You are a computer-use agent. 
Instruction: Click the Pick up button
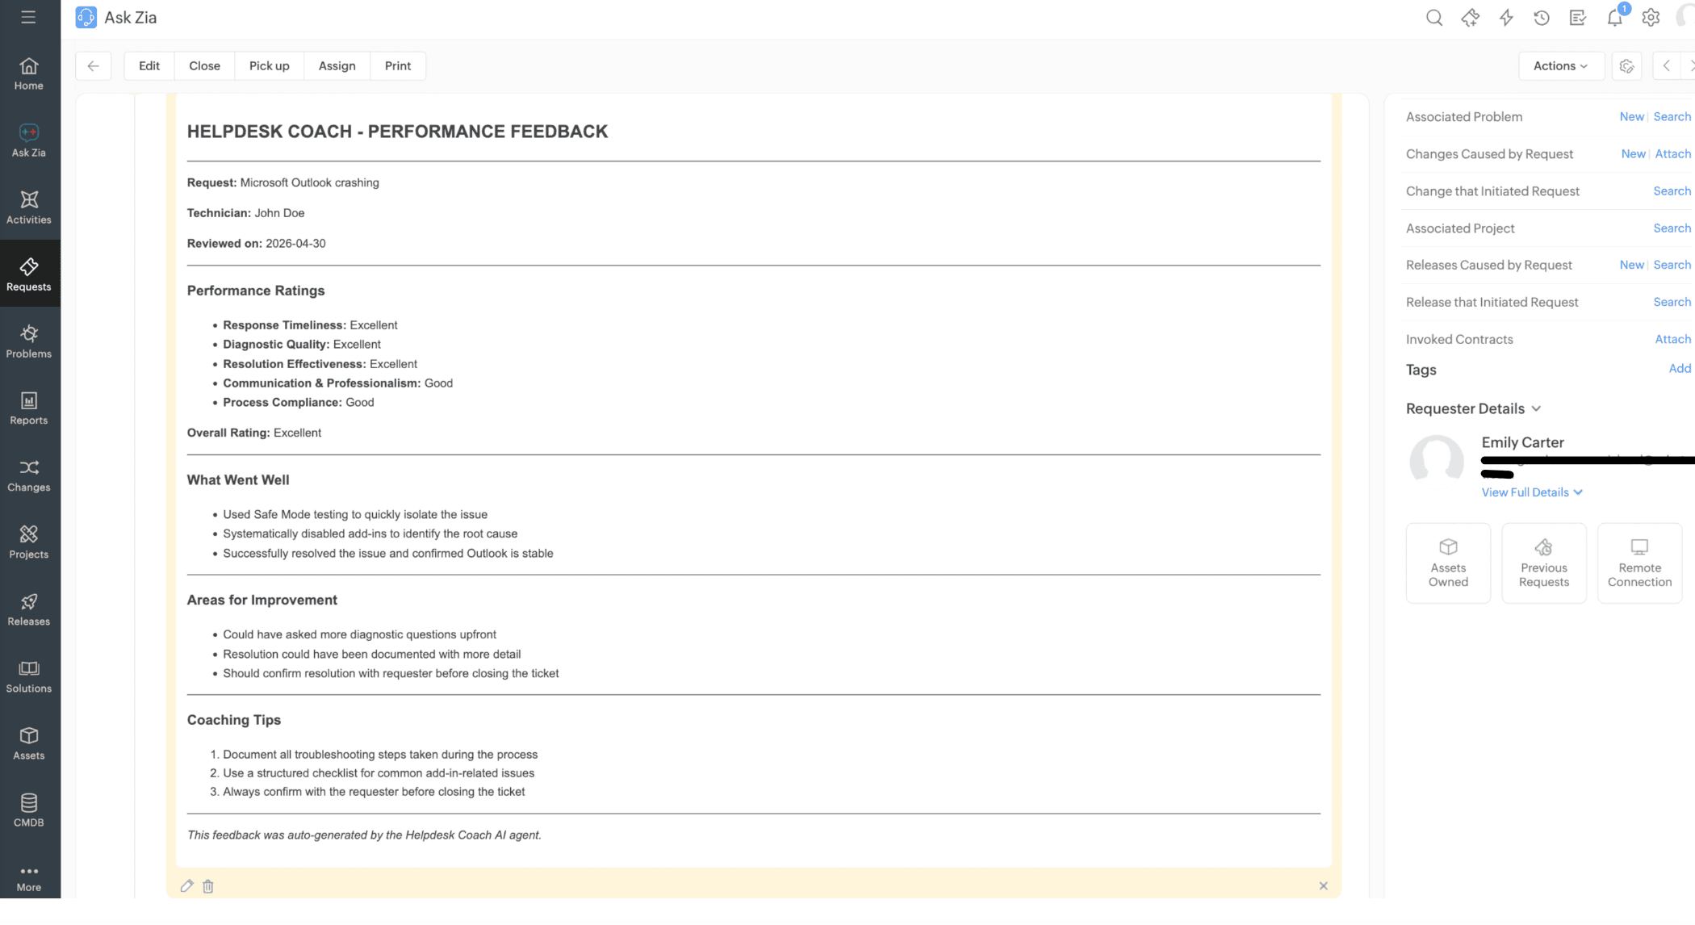click(269, 66)
